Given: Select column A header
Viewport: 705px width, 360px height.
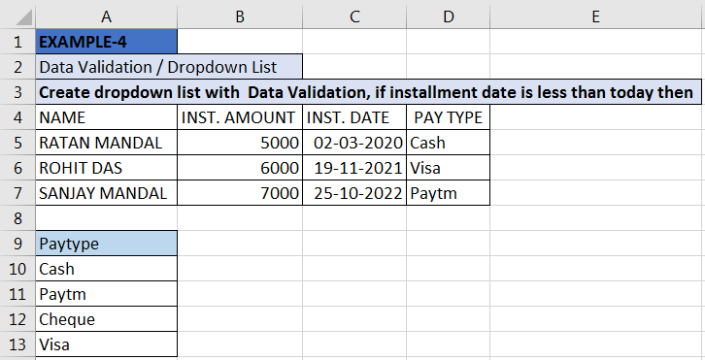Looking at the screenshot, I should click(106, 16).
